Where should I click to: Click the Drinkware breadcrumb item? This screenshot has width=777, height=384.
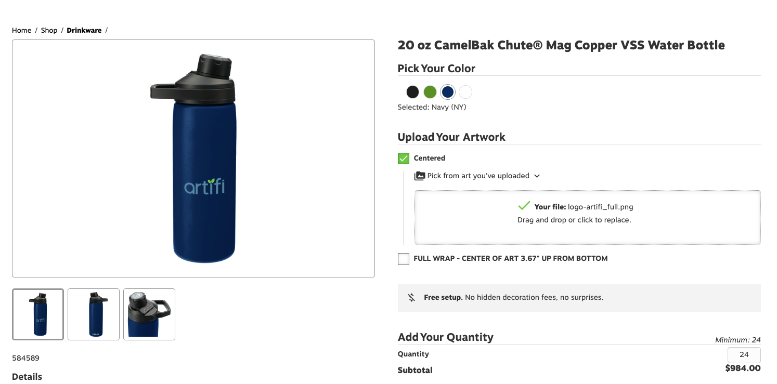(x=84, y=30)
